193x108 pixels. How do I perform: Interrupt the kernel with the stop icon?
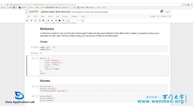tap(59, 21)
